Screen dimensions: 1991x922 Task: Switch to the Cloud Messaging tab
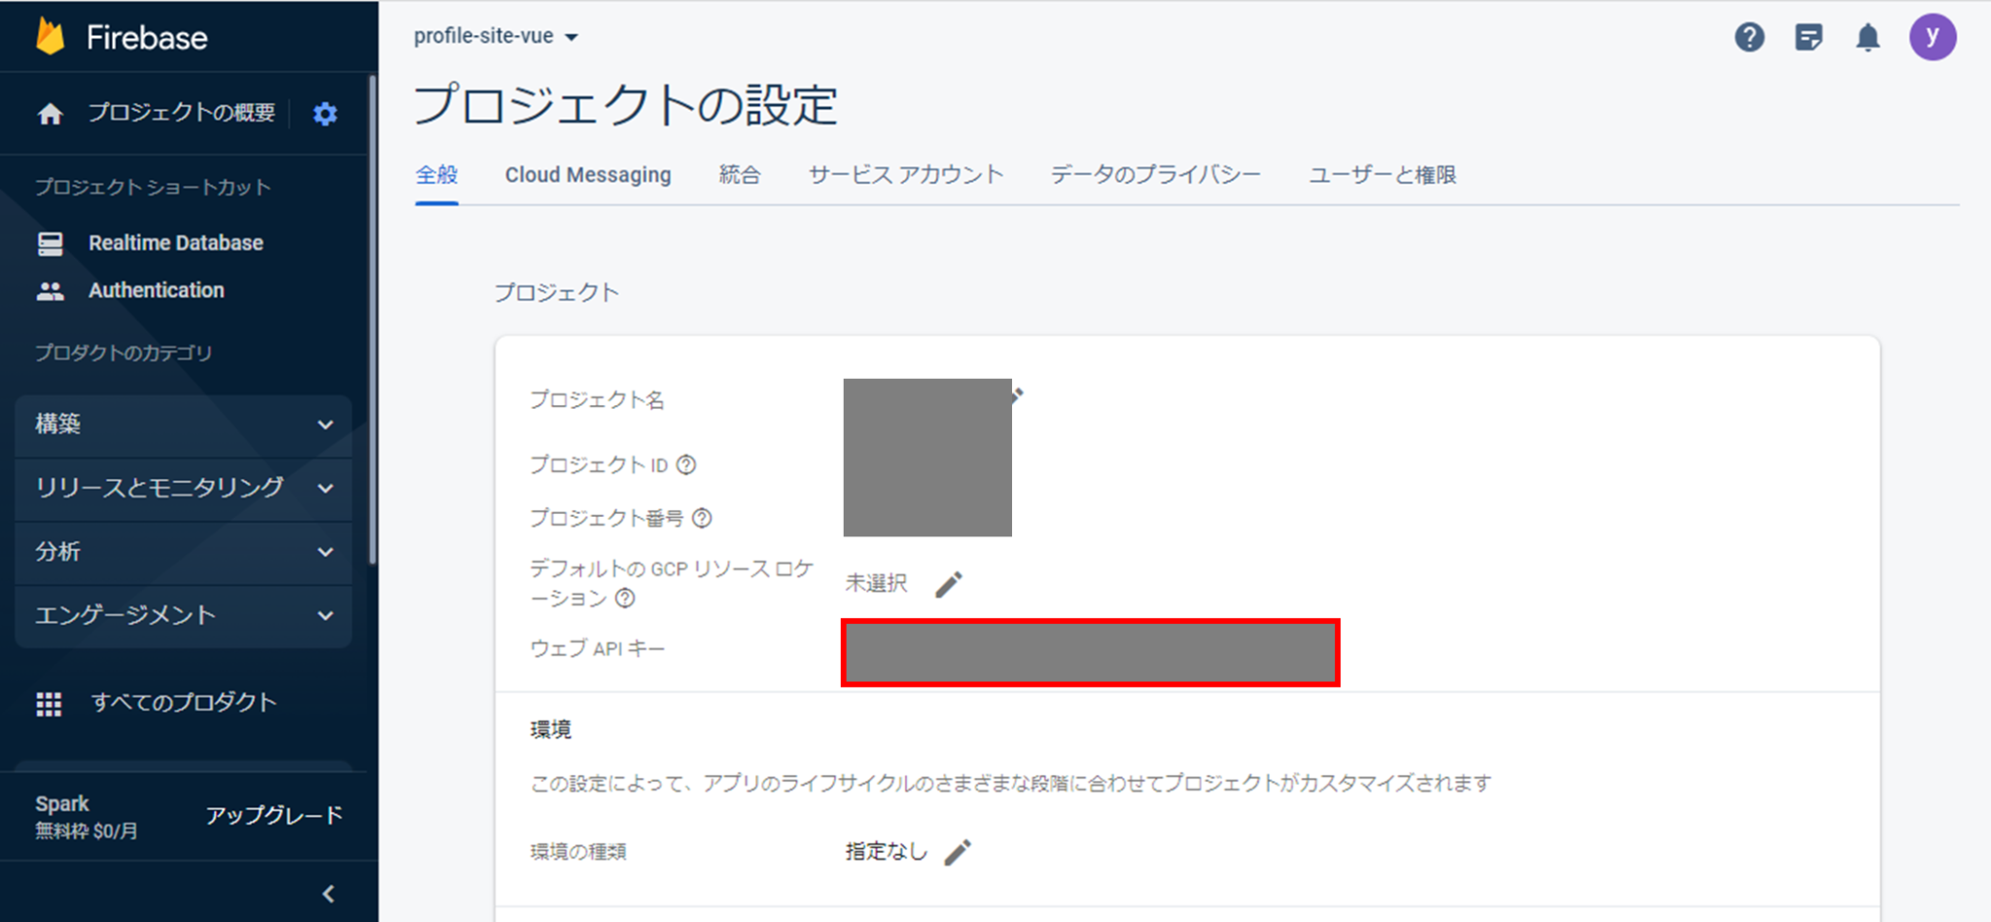tap(587, 175)
